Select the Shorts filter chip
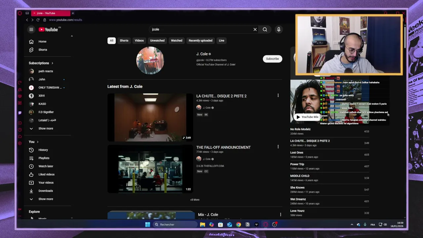 point(124,40)
